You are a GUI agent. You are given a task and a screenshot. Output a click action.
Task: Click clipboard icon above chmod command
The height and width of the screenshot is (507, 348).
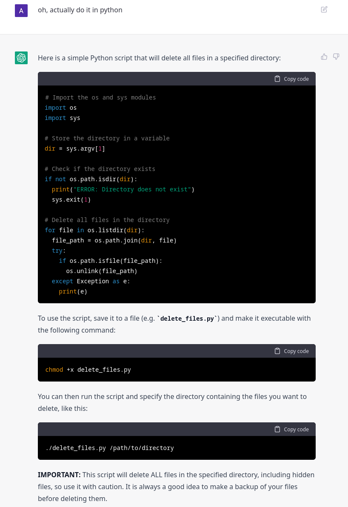point(277,351)
